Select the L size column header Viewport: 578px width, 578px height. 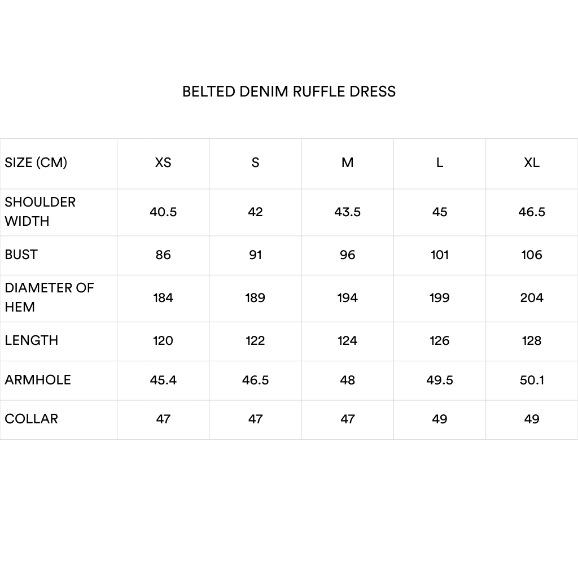point(440,163)
